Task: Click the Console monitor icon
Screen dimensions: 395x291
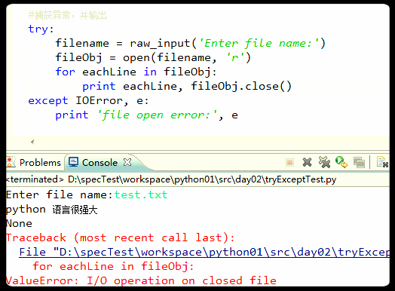Action: (74, 162)
